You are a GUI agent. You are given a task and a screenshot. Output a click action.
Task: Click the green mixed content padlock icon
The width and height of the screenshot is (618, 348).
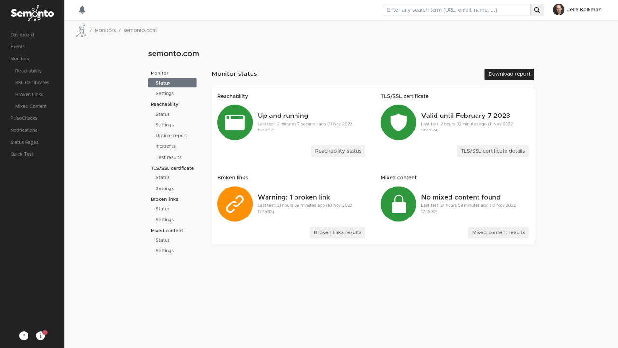click(x=398, y=204)
